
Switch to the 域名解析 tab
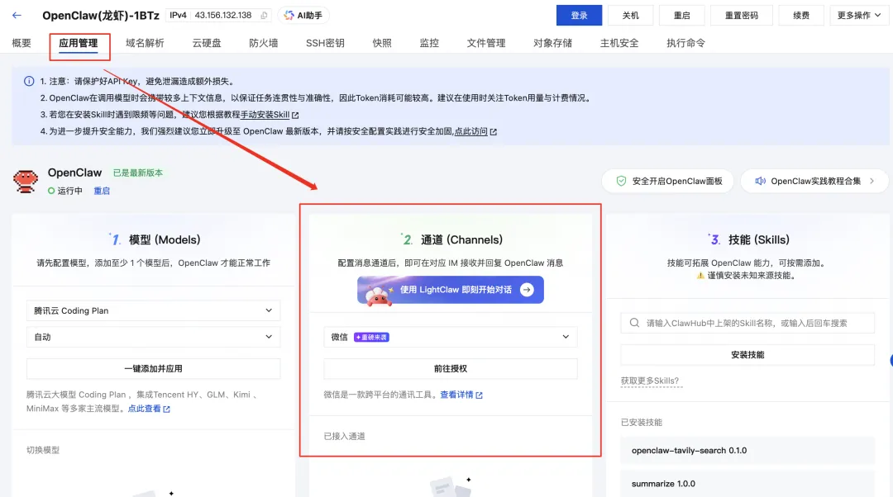[145, 43]
